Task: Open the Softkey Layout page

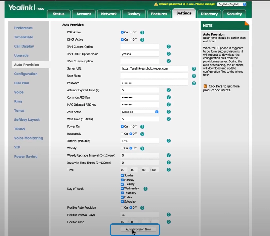Action: coord(27,120)
